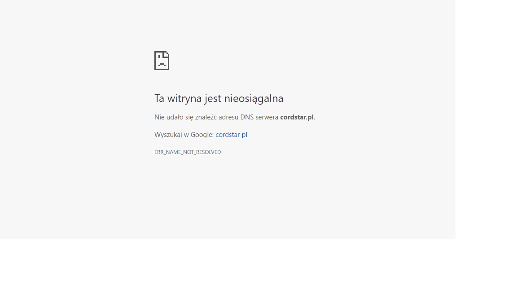The height and width of the screenshot is (291, 517).
Task: Click the word "DNS" in error message
Action: tap(247, 117)
